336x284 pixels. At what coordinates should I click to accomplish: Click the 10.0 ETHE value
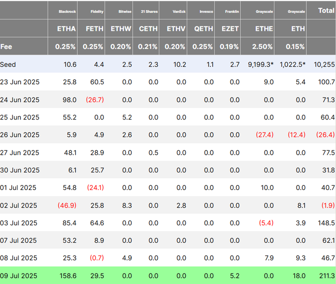coord(267,188)
